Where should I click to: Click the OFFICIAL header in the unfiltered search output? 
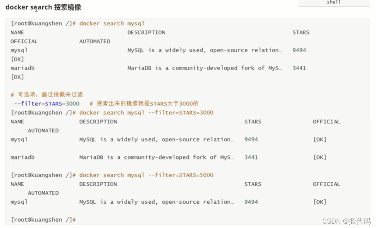pyautogui.click(x=24, y=41)
